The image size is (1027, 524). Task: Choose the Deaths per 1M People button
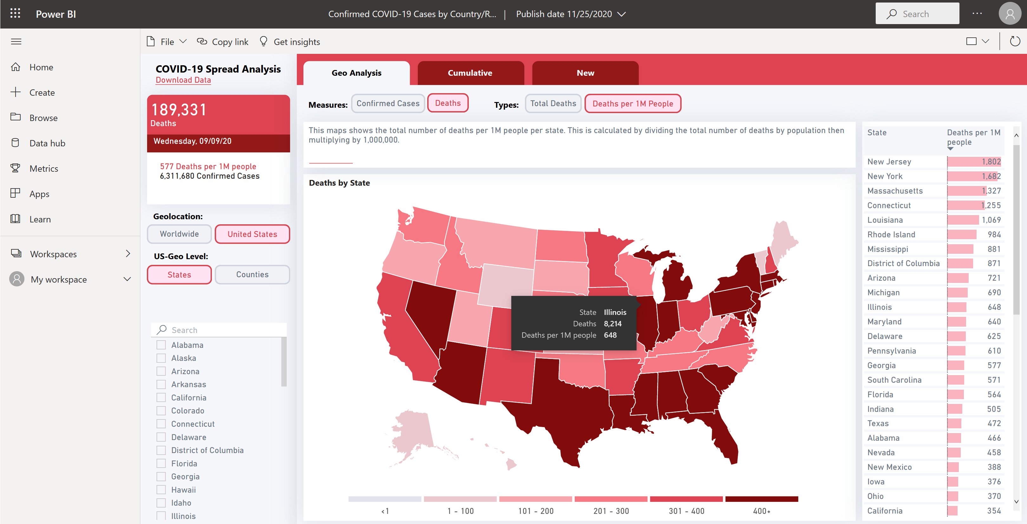point(633,104)
